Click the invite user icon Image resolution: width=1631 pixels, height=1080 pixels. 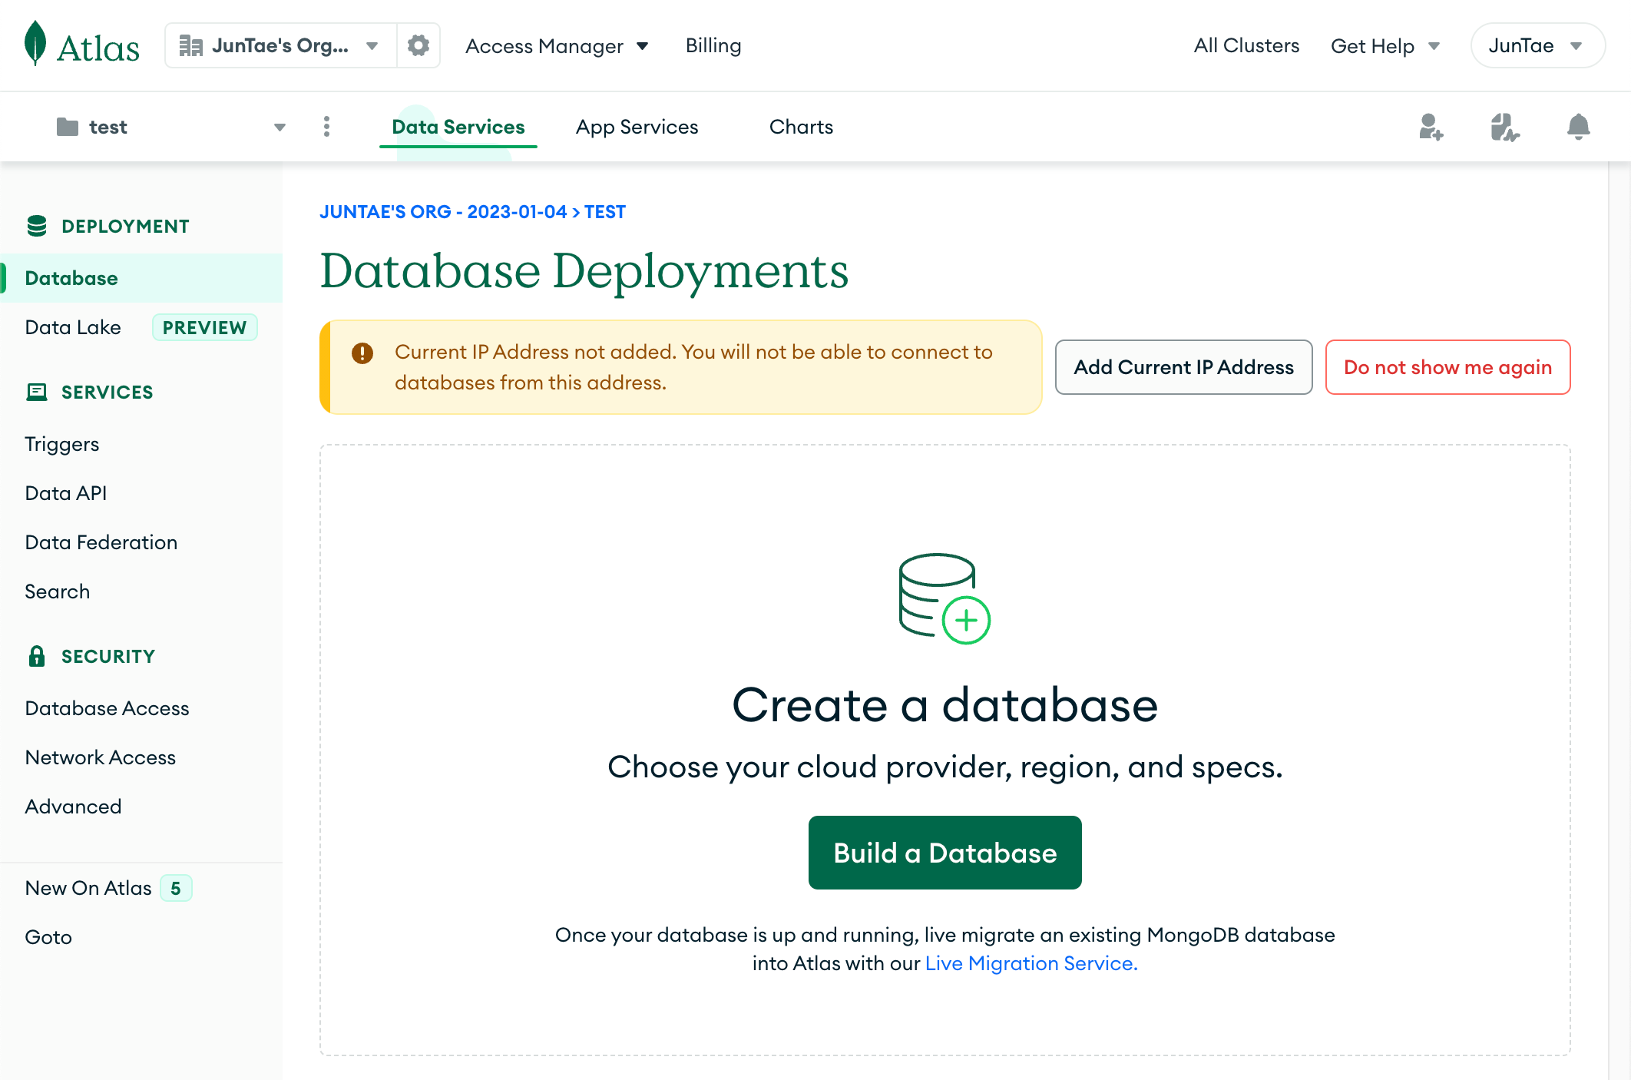coord(1431,127)
